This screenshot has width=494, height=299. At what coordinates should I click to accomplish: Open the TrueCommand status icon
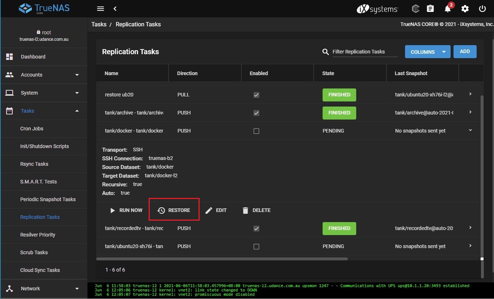point(416,9)
